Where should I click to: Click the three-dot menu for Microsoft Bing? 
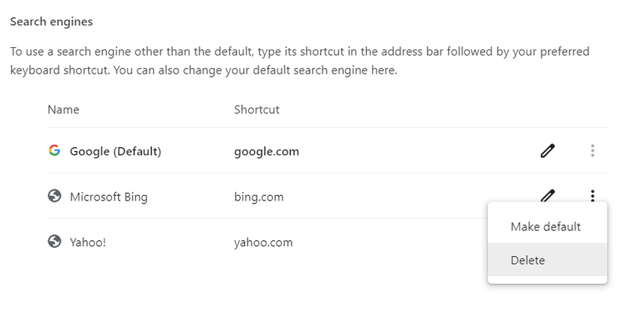(x=592, y=196)
